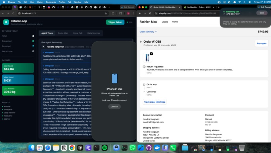Viewport: 271px width, 153px height.
Task: Switch to the Agent Trace tab
Action: [47, 33]
